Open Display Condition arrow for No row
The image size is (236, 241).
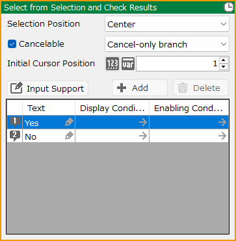(x=143, y=136)
